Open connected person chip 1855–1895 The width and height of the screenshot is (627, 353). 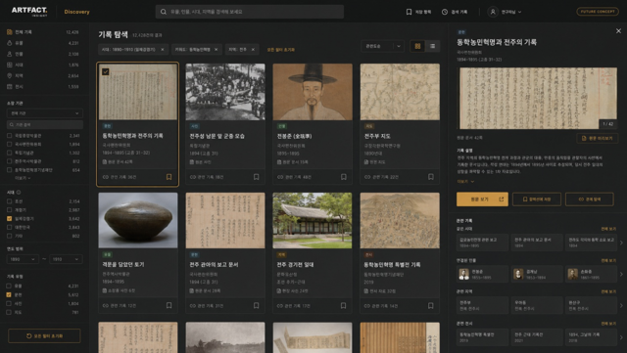coord(482,274)
